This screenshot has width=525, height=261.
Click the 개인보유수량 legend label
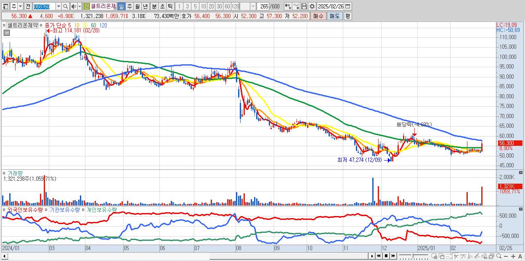(x=101, y=209)
